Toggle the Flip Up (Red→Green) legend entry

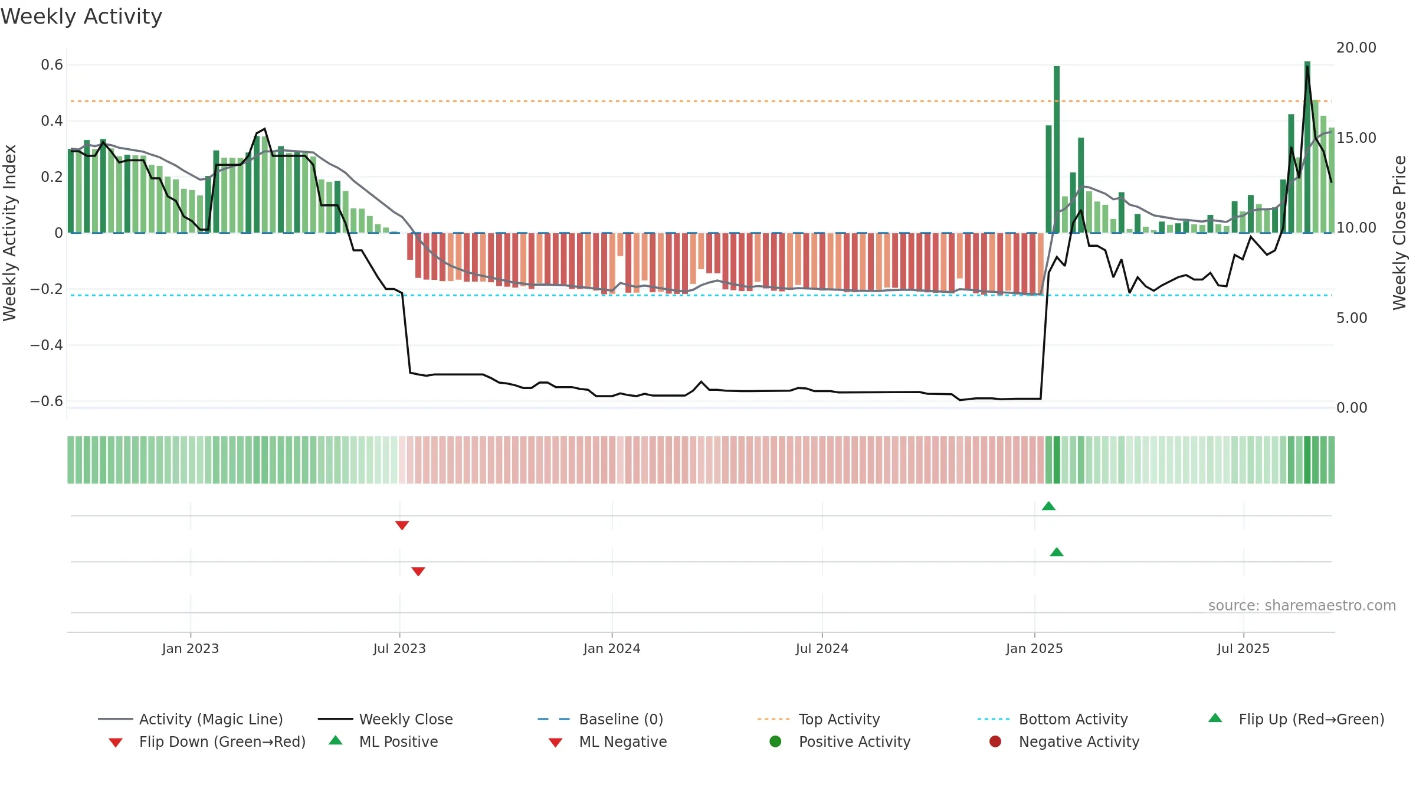pyautogui.click(x=1296, y=719)
